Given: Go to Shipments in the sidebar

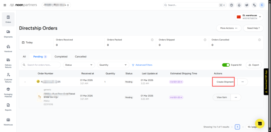Looking at the screenshot, I should coord(8,34).
